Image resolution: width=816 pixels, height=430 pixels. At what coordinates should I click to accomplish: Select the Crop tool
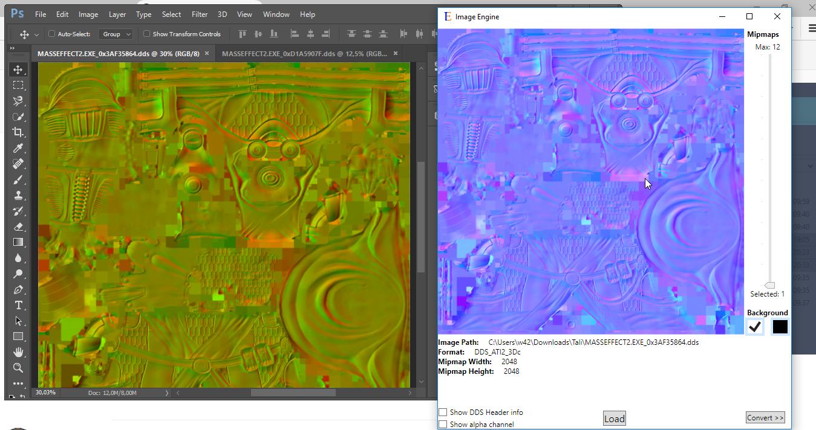click(18, 132)
